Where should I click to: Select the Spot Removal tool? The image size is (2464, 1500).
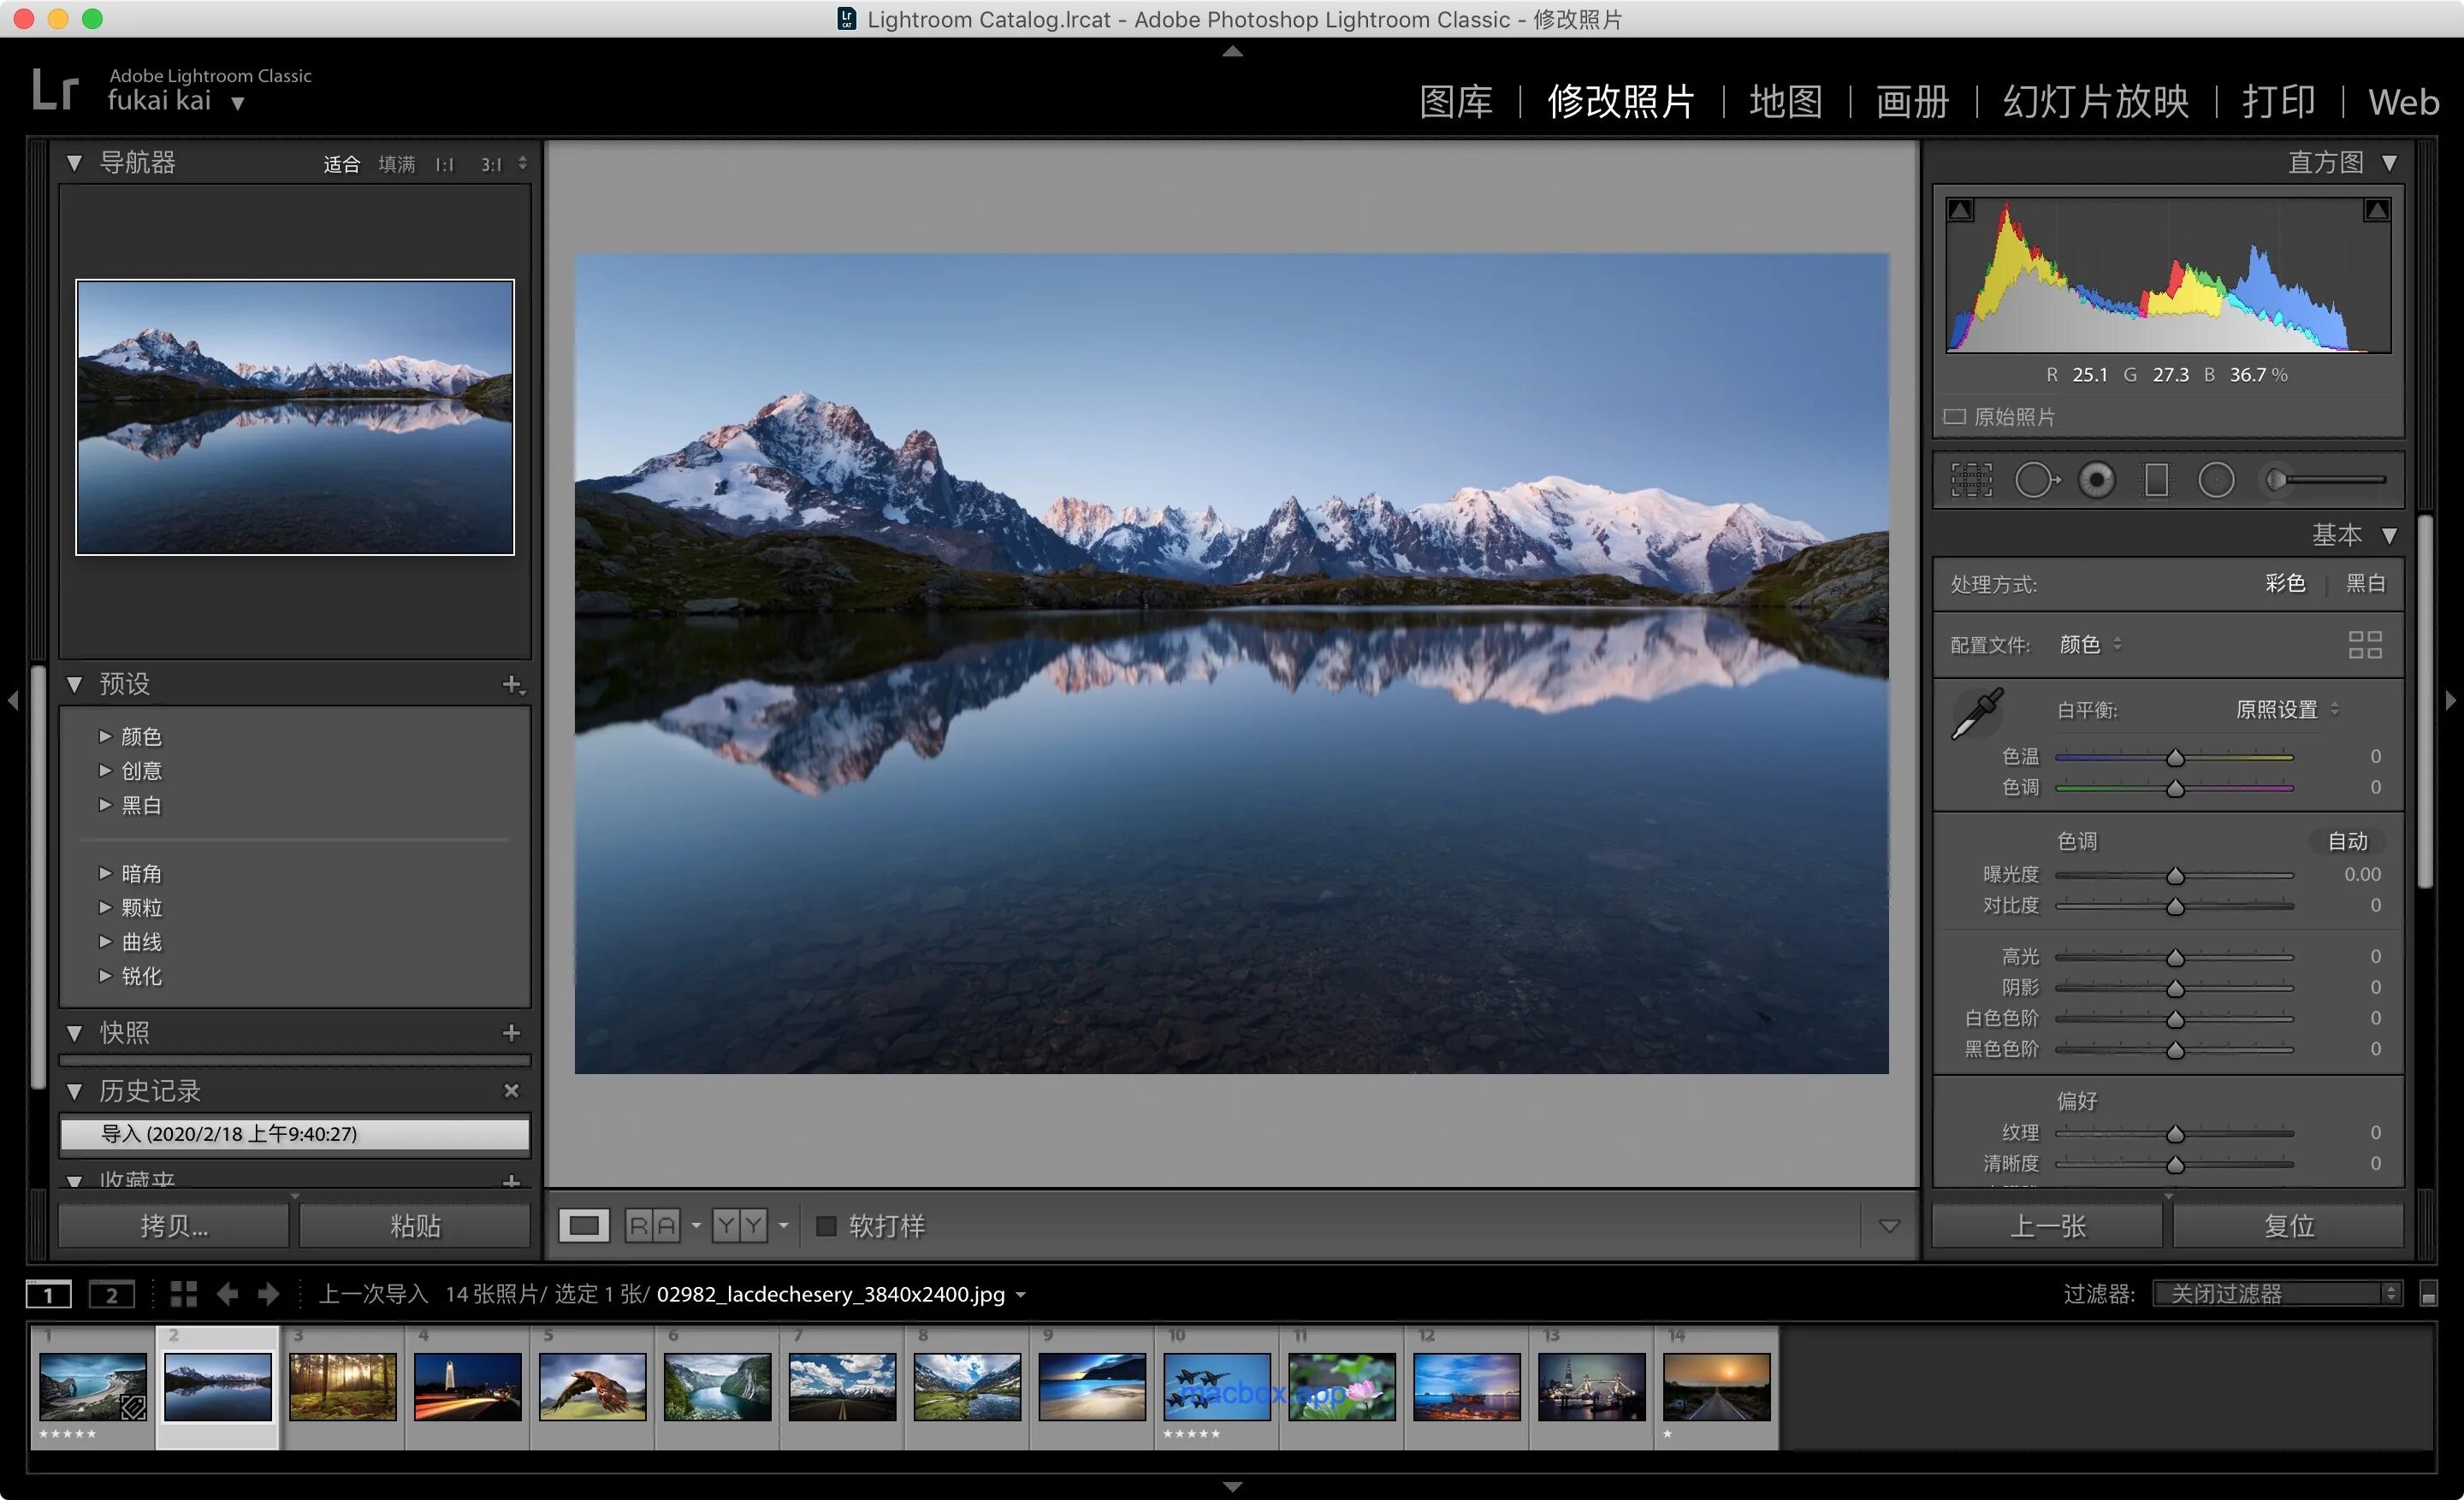click(2035, 481)
